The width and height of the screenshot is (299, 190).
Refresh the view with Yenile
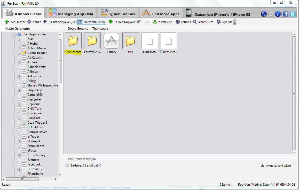(34, 22)
